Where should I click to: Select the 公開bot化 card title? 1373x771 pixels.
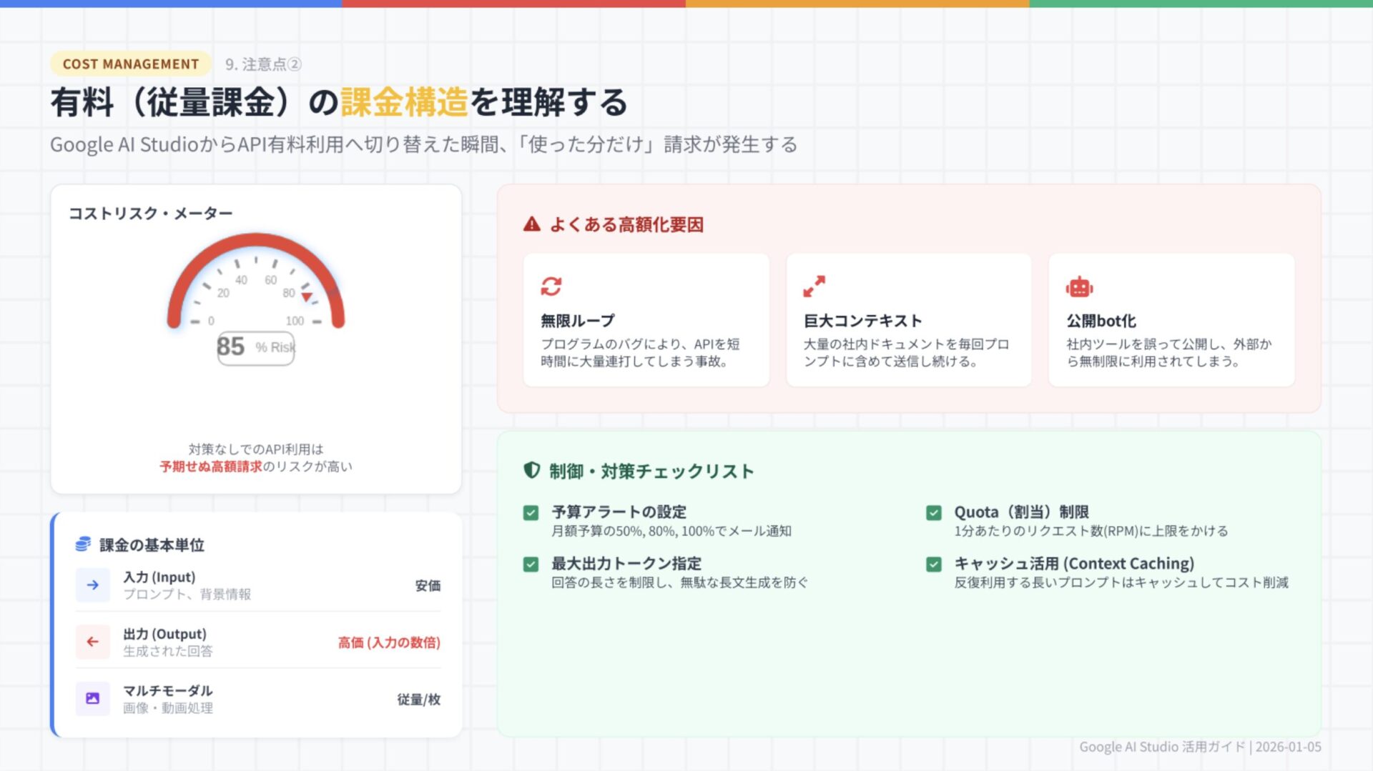coord(1101,321)
